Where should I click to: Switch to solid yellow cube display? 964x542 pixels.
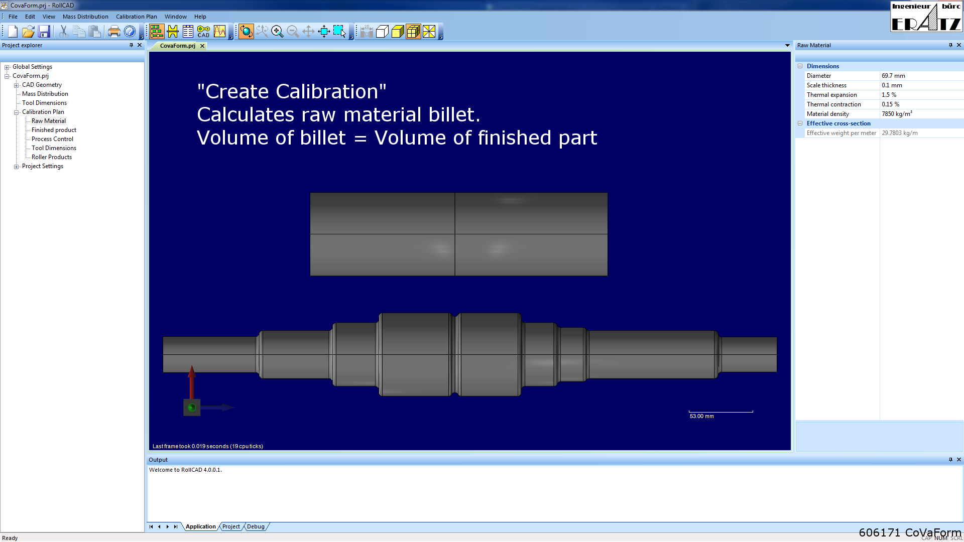point(398,32)
